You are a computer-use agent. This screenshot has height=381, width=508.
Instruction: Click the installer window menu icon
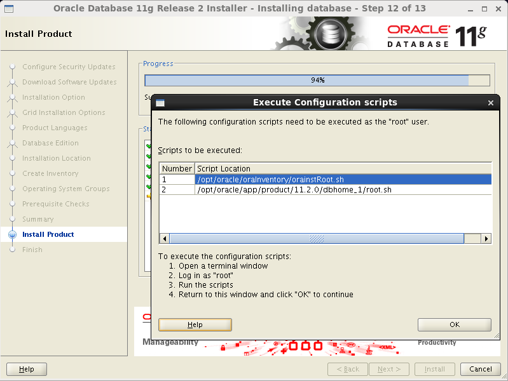pyautogui.click(x=9, y=9)
